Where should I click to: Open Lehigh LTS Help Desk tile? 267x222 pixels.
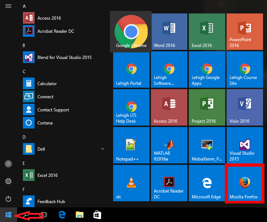point(131,107)
